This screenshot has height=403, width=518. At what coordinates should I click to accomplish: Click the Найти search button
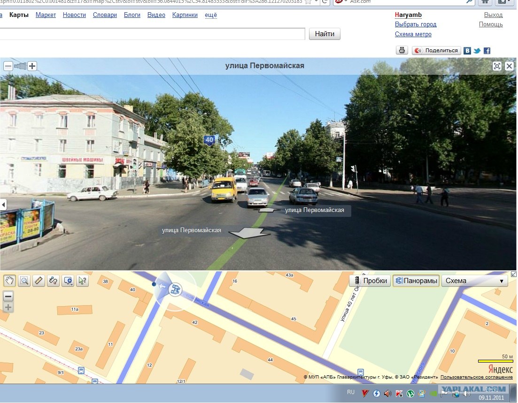325,34
